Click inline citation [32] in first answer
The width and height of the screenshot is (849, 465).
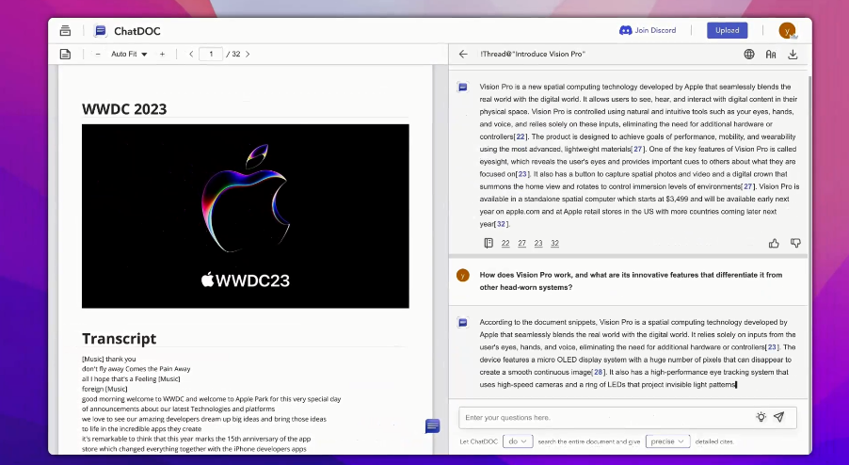(x=502, y=224)
